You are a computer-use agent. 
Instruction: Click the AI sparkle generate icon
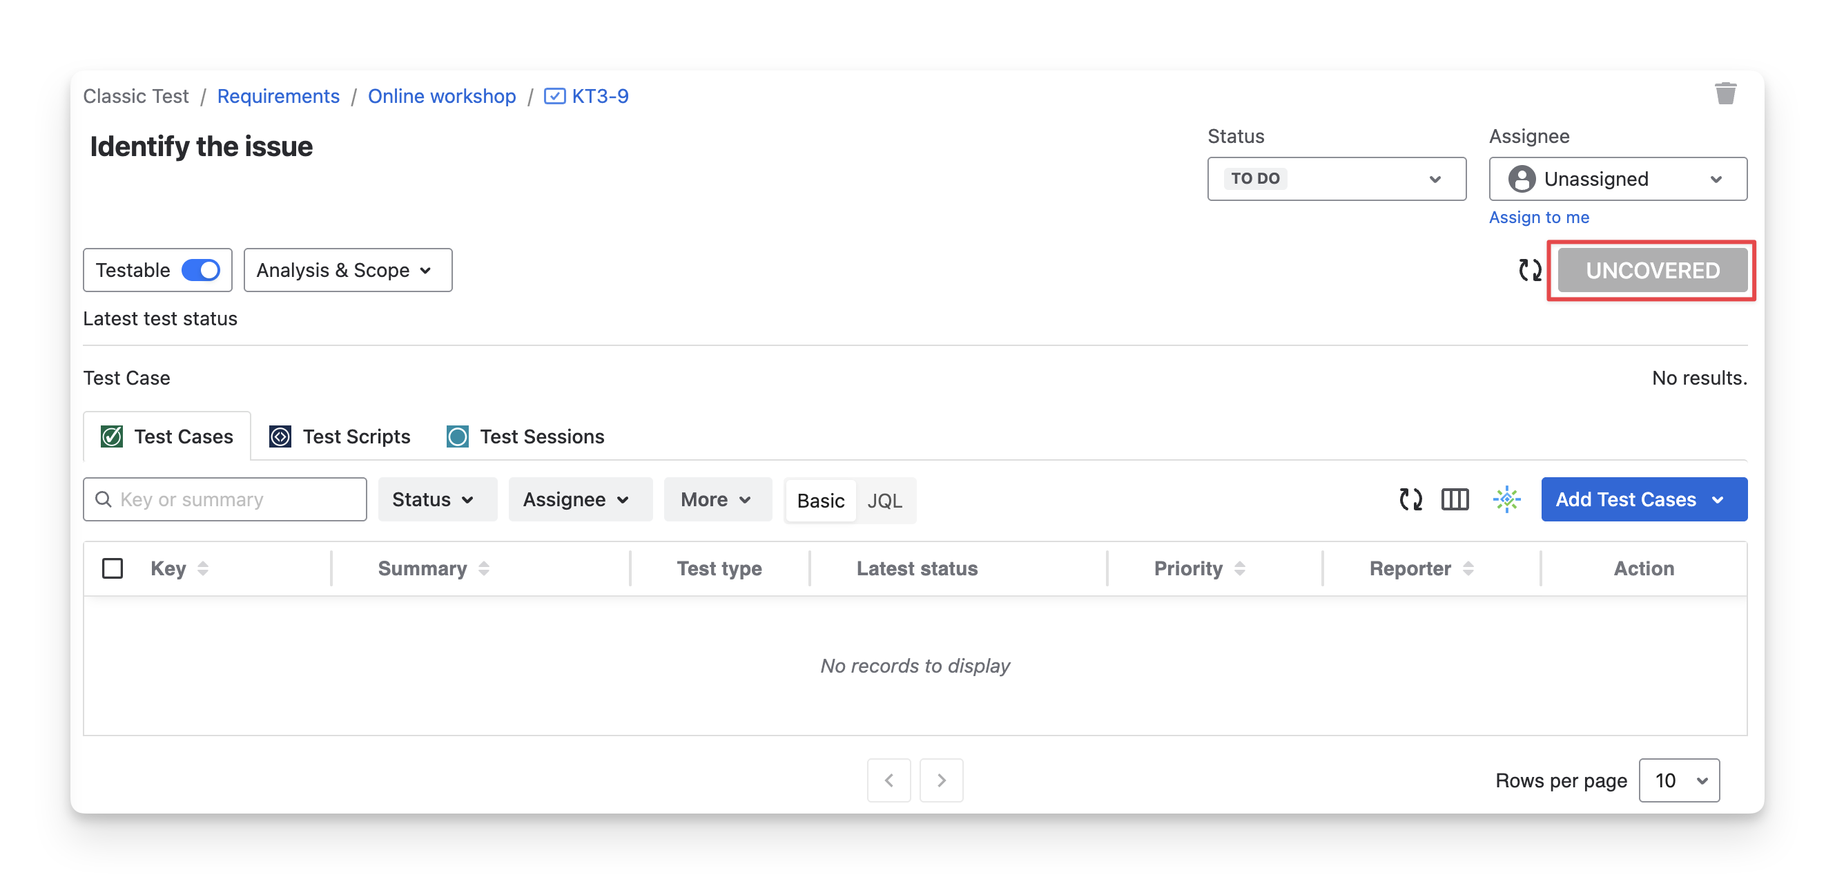1506,499
